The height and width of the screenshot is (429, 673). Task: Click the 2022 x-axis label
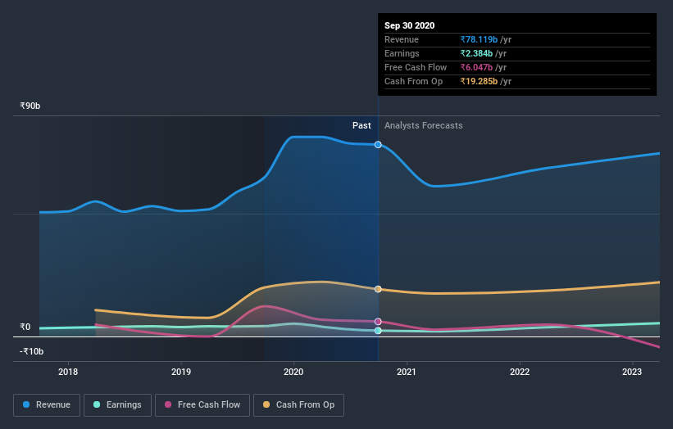520,372
